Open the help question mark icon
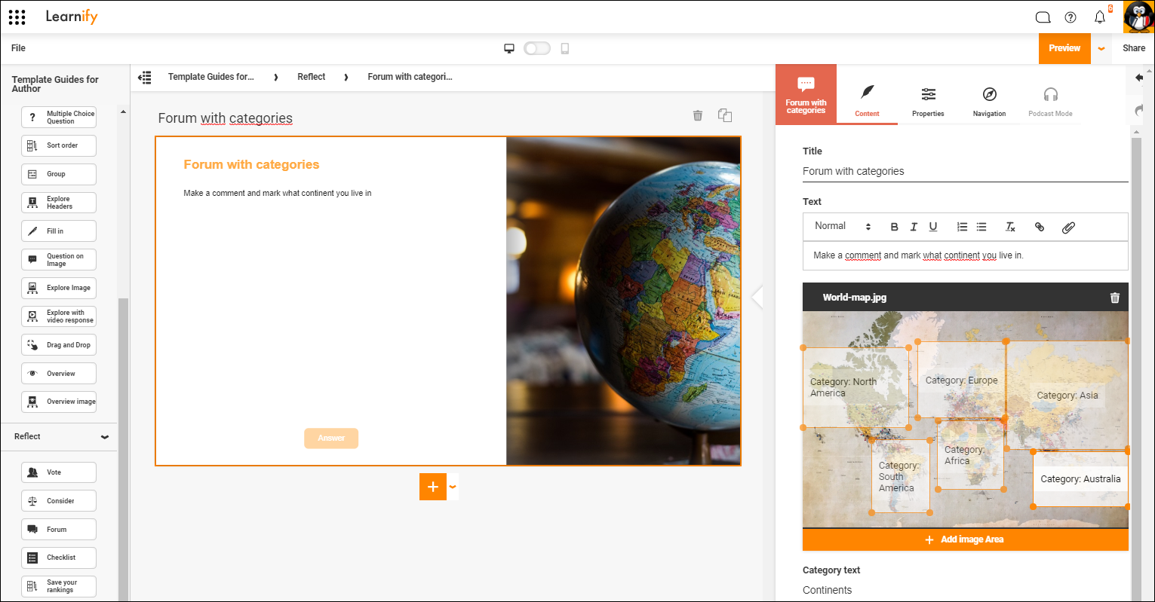 coord(1071,17)
